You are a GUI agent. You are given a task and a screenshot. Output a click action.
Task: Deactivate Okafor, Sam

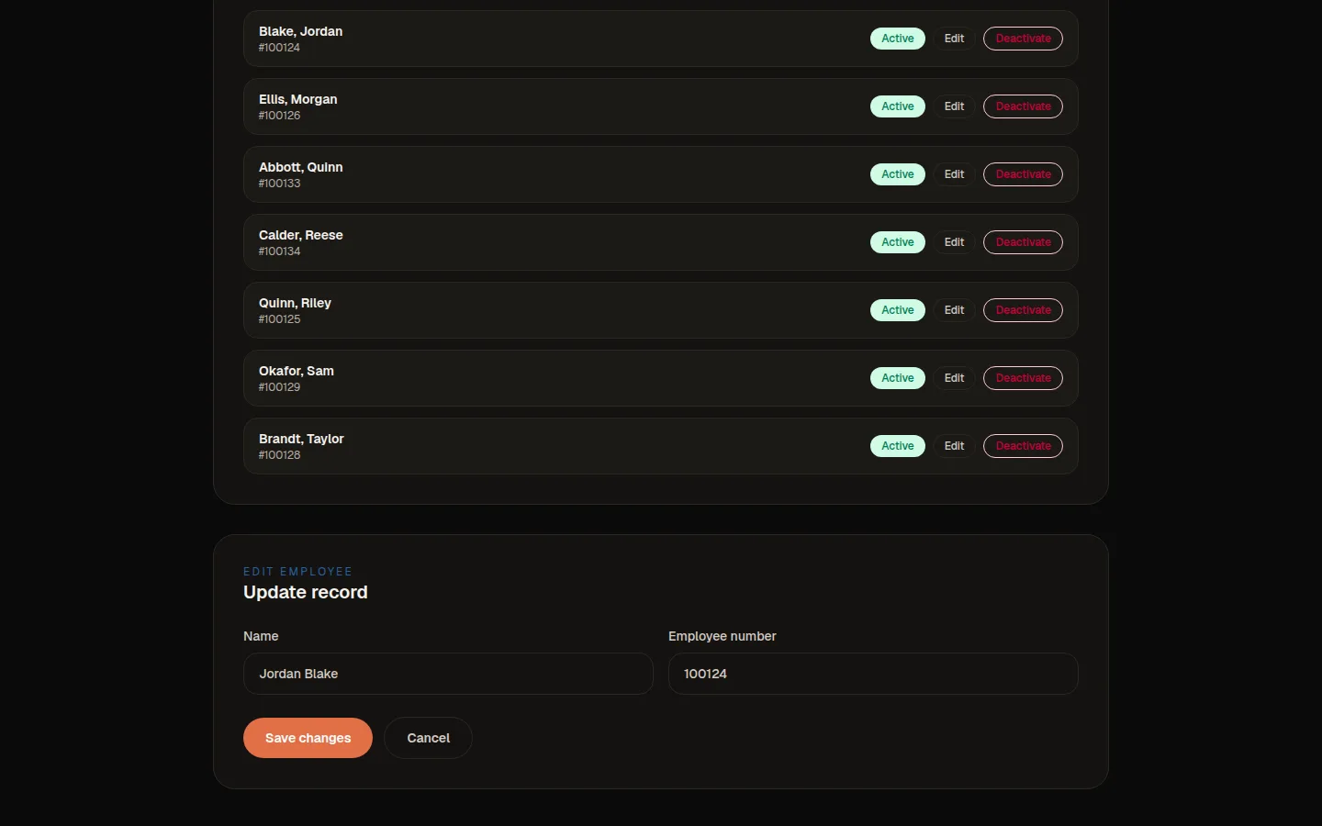click(x=1023, y=378)
